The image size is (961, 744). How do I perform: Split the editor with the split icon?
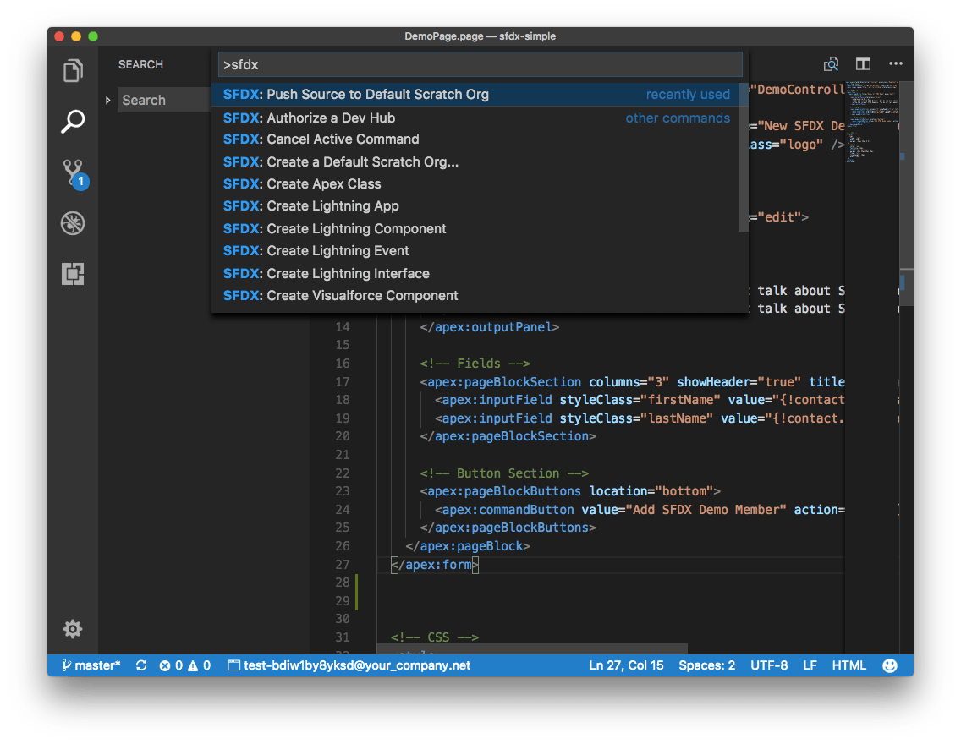(863, 63)
